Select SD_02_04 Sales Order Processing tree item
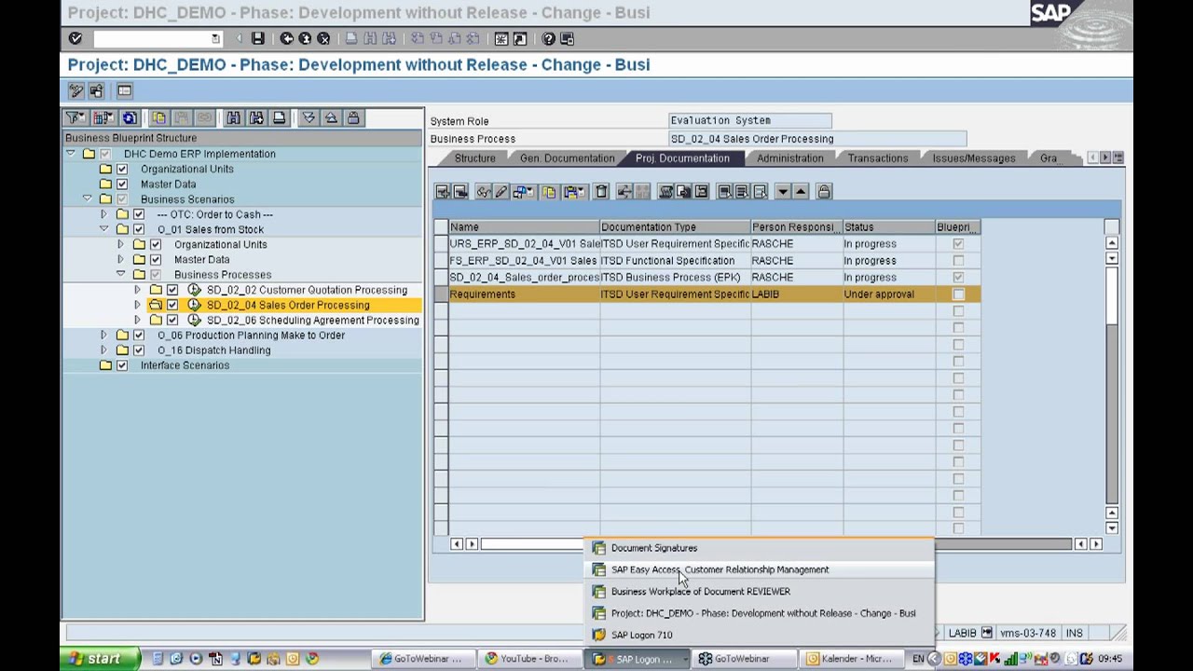The image size is (1193, 671). (288, 305)
